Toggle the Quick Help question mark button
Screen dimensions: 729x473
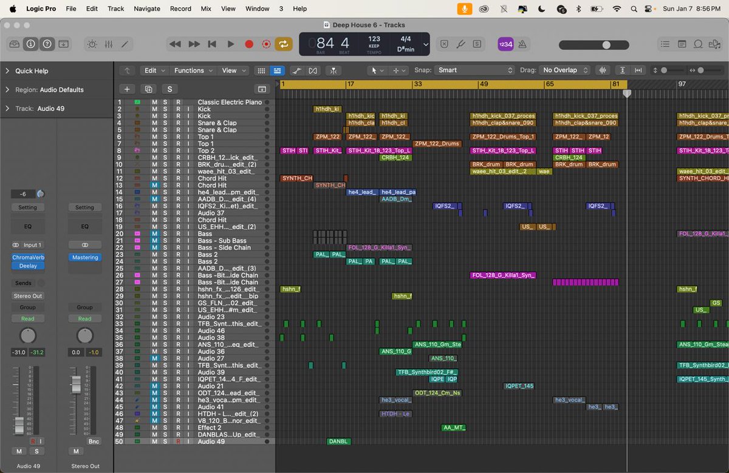click(47, 44)
